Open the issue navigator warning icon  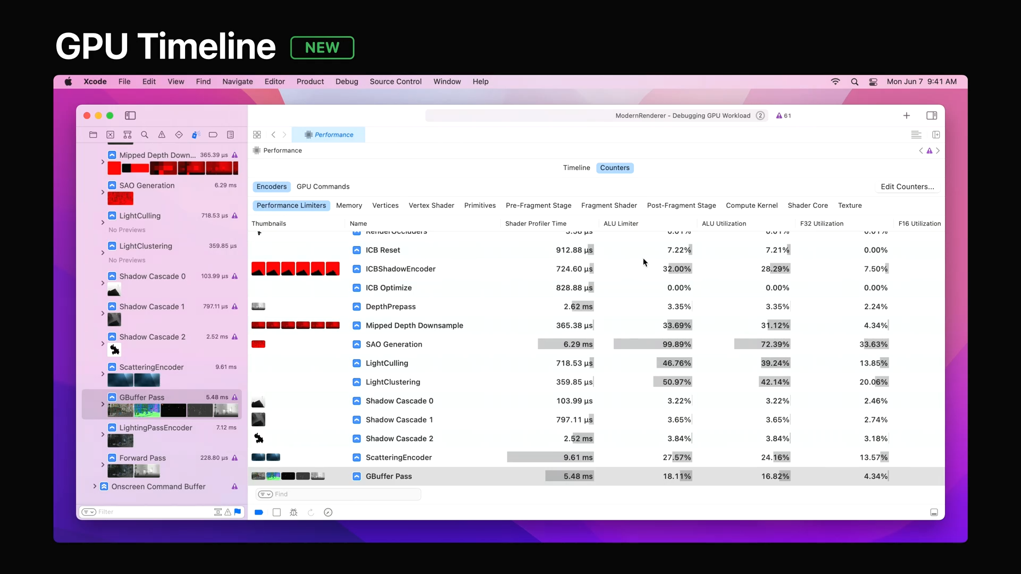tap(162, 135)
